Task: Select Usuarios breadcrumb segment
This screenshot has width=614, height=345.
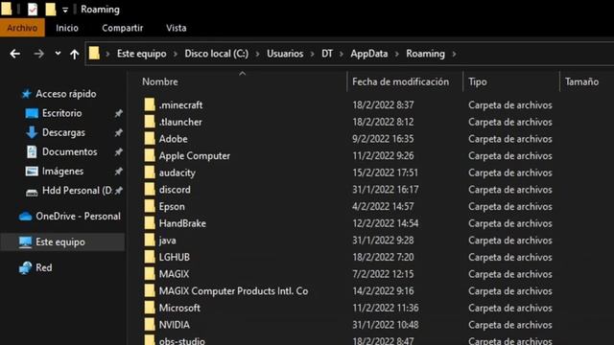Action: click(285, 54)
